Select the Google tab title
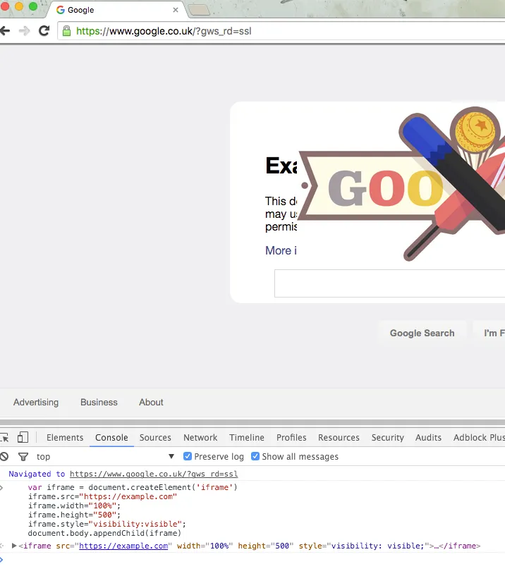This screenshot has height=576, width=505. (80, 10)
